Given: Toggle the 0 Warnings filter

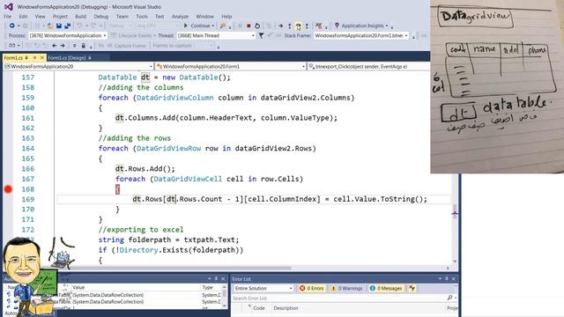Looking at the screenshot, I should click(x=346, y=288).
